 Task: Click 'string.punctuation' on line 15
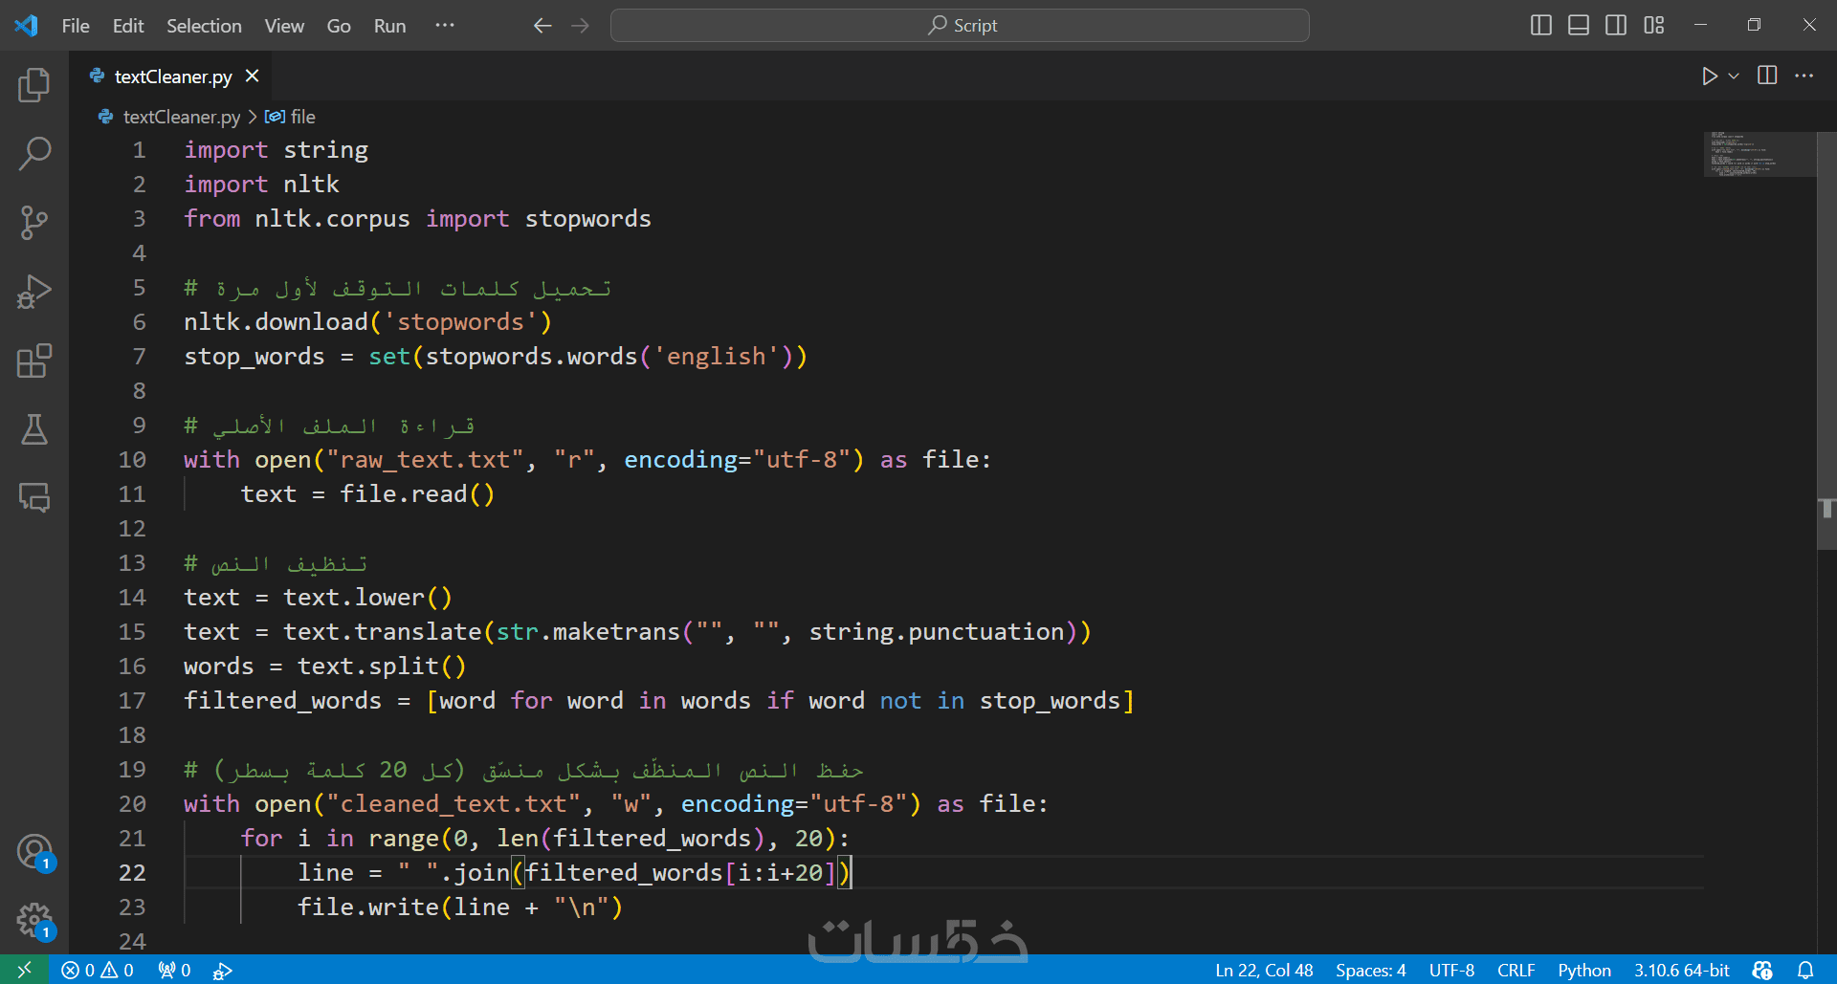tap(937, 632)
